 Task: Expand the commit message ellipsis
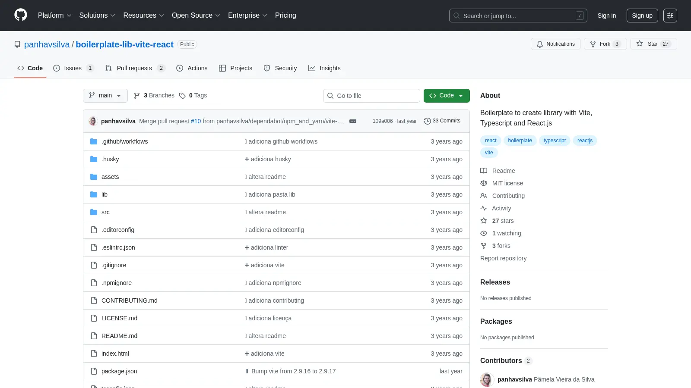pyautogui.click(x=353, y=121)
